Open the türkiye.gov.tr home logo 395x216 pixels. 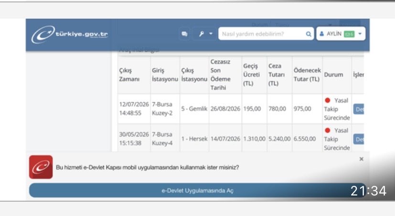(70, 34)
